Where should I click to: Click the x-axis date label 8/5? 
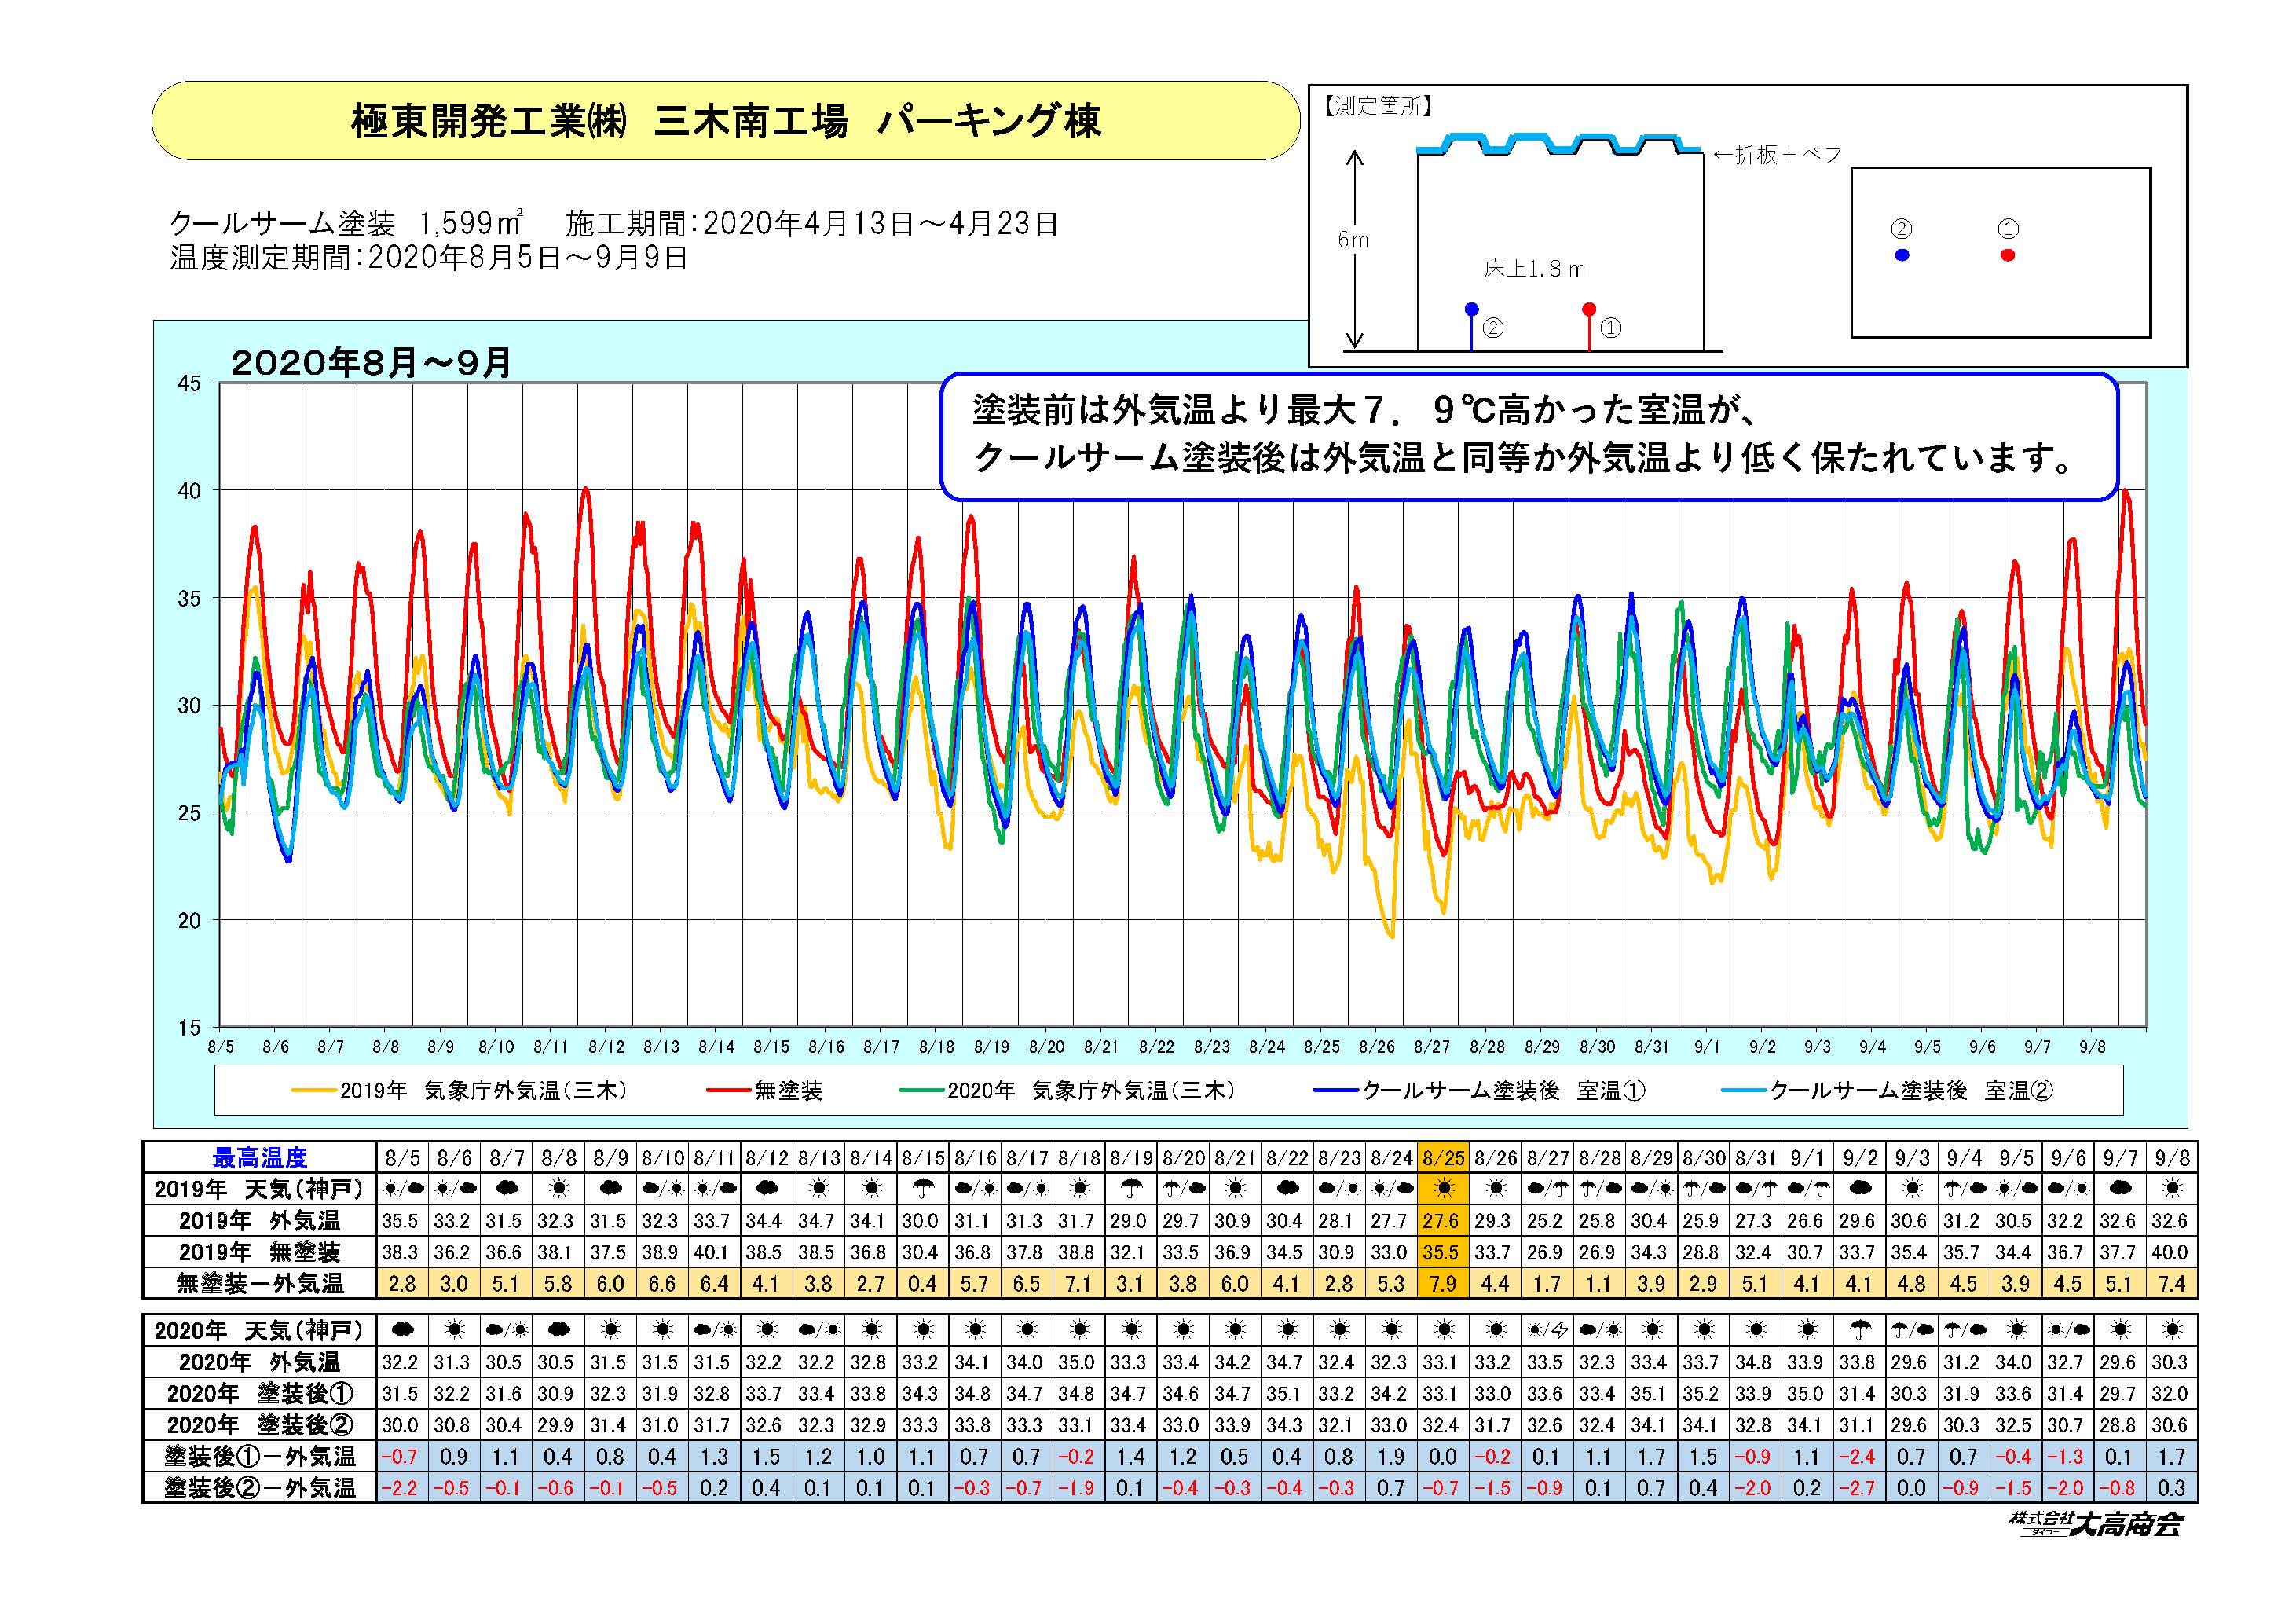coord(221,1047)
